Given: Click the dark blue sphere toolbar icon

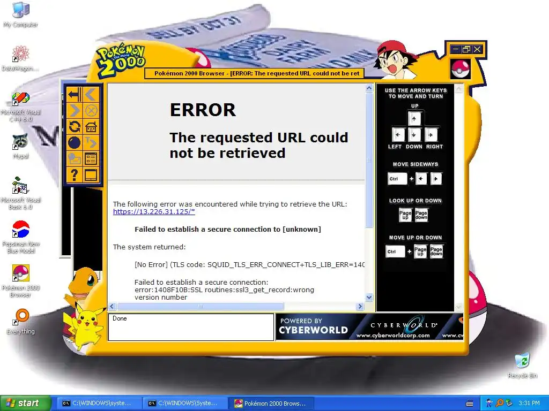Looking at the screenshot, I should [x=75, y=142].
